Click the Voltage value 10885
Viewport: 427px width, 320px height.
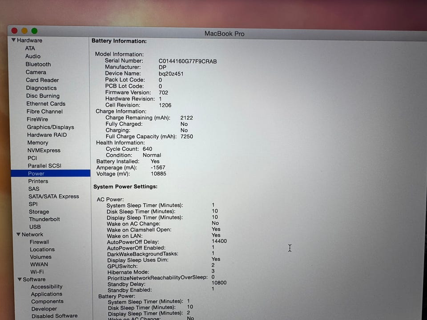tap(158, 174)
